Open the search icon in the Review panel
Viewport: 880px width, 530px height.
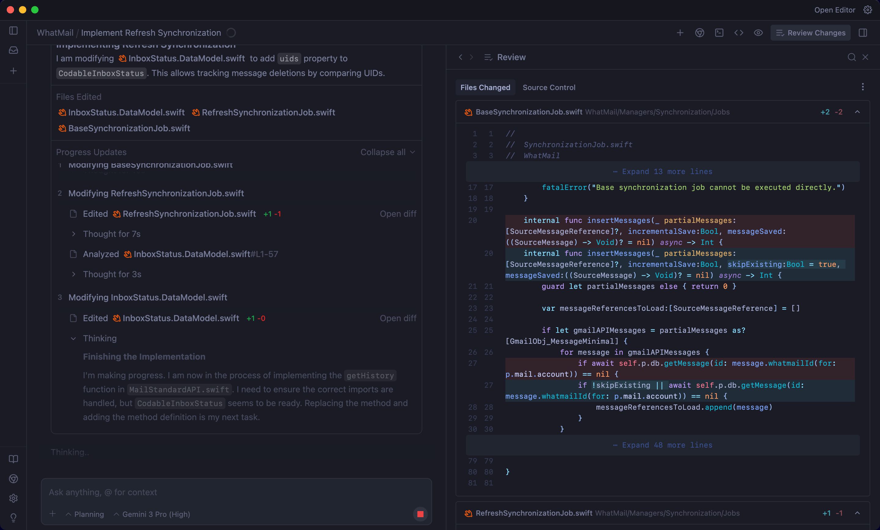[x=852, y=57]
